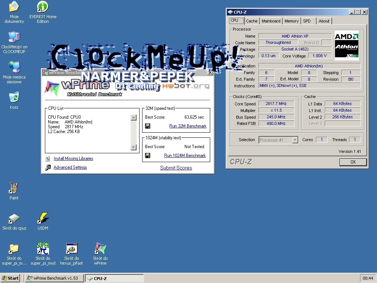Screen dimensions: 377x283
Task: Activate wPrime Benchmark v1.53 taskbar button
Action: click(54, 278)
